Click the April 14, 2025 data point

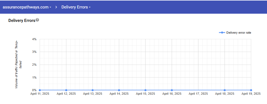pyautogui.click(x=119, y=90)
